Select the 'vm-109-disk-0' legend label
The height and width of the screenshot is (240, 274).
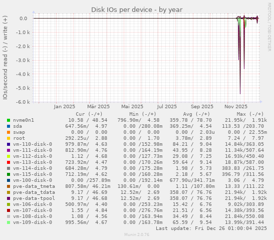(x=33, y=222)
